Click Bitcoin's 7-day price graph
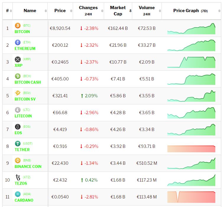The image size is (223, 207). click(191, 29)
